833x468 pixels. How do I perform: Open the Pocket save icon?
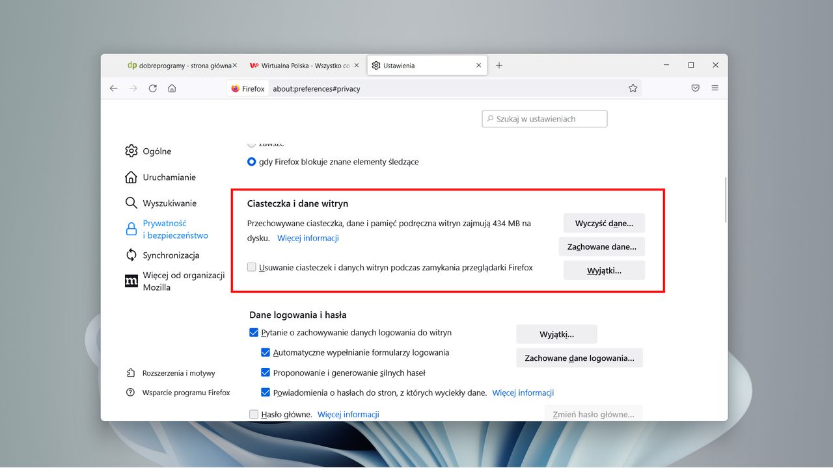(695, 88)
